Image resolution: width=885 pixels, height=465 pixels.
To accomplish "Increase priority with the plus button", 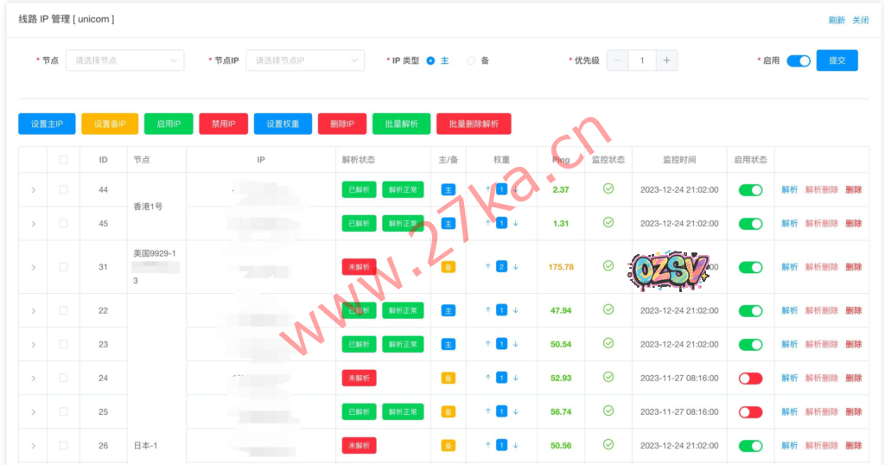I will tap(666, 61).
